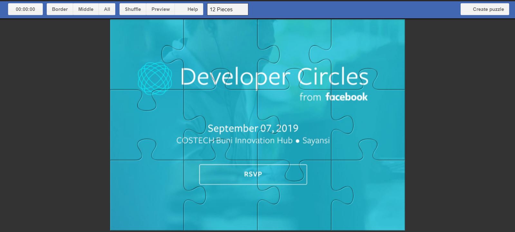Show only Border pieces
This screenshot has height=232, width=515.
coord(60,9)
